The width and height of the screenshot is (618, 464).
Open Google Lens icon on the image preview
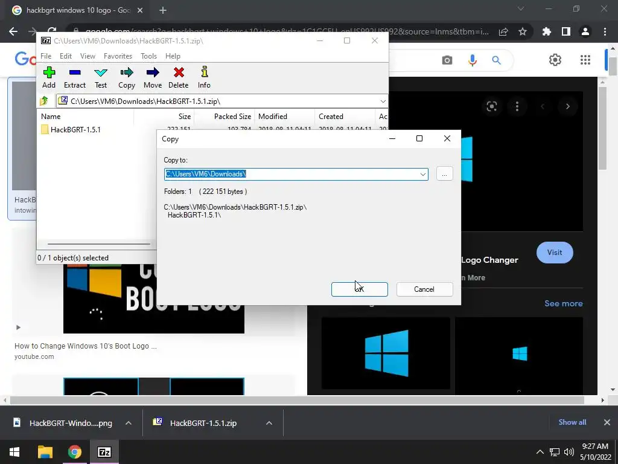coord(491,106)
